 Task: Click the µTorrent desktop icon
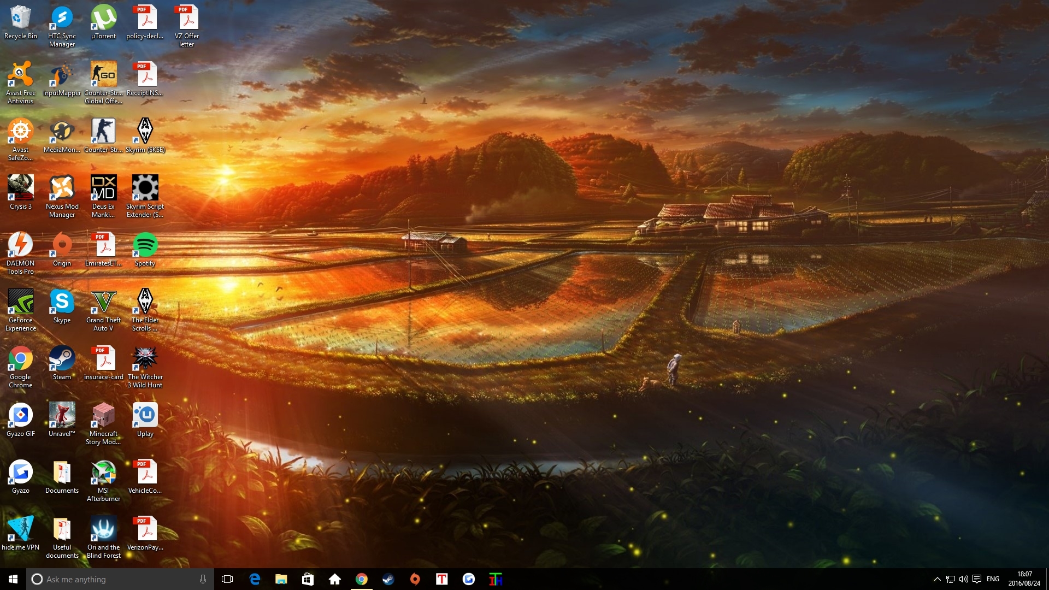(x=103, y=18)
